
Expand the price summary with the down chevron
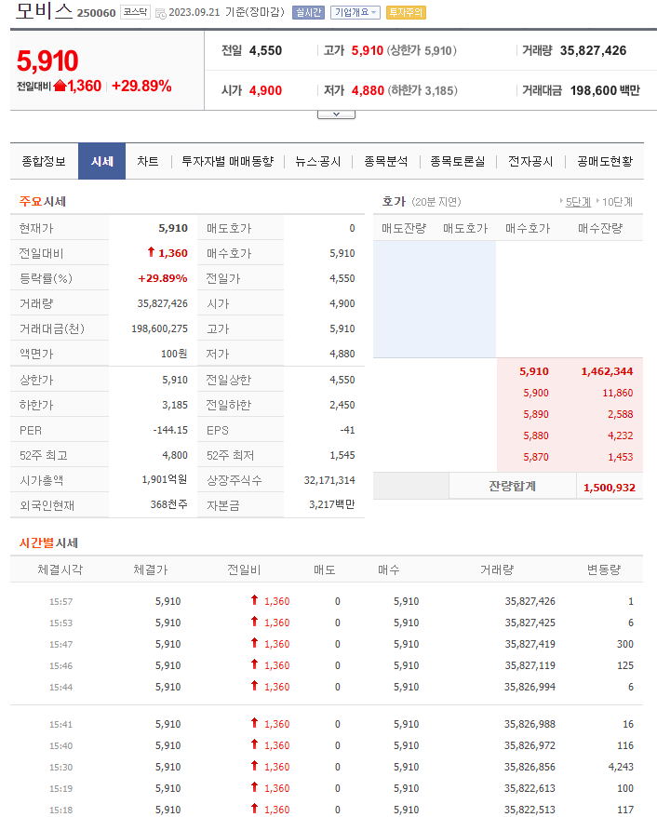(336, 114)
